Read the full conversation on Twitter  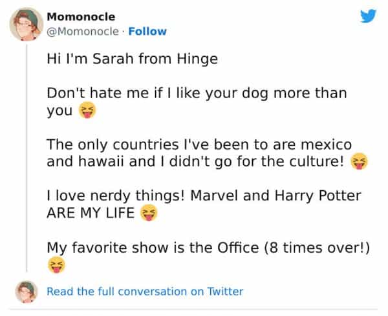[x=145, y=291]
